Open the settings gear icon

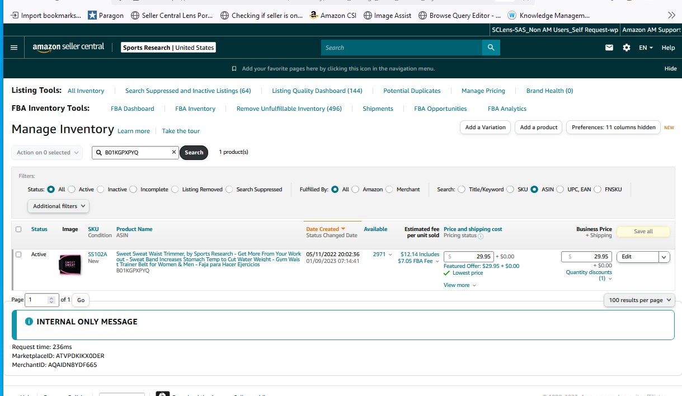point(627,48)
